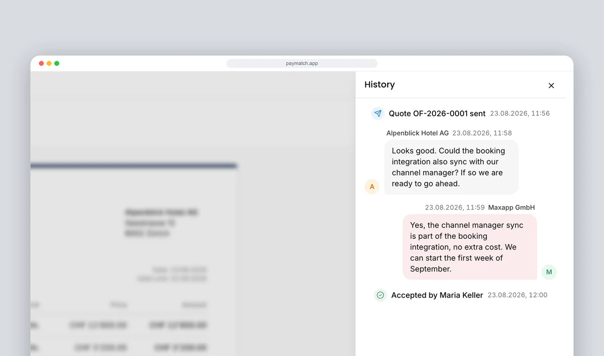
Task: Click the paymatch.app address bar
Action: click(x=302, y=63)
